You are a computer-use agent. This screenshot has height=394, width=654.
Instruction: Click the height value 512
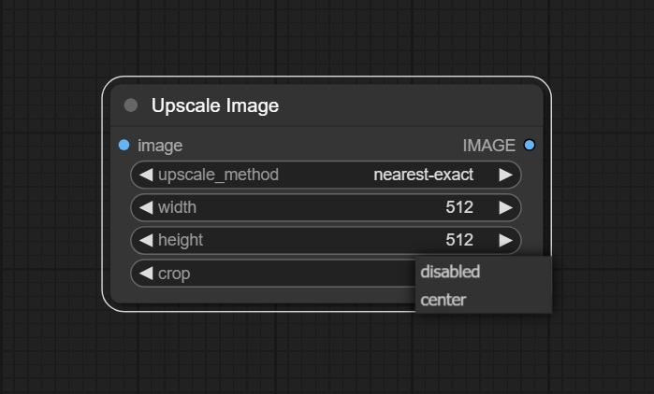click(459, 240)
